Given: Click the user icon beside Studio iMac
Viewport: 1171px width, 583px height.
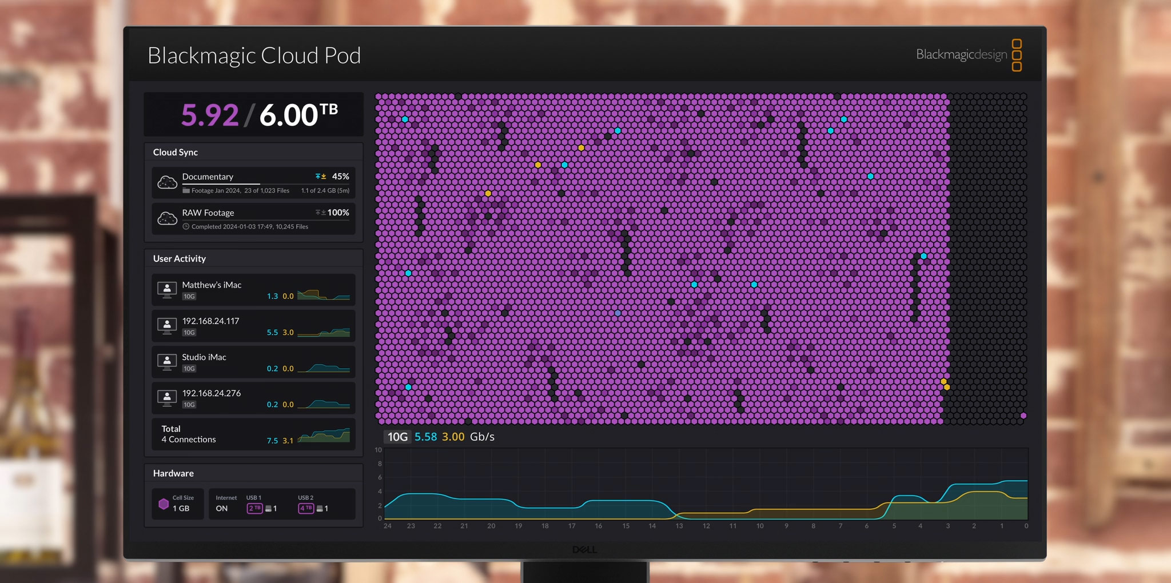Looking at the screenshot, I should click(x=167, y=362).
